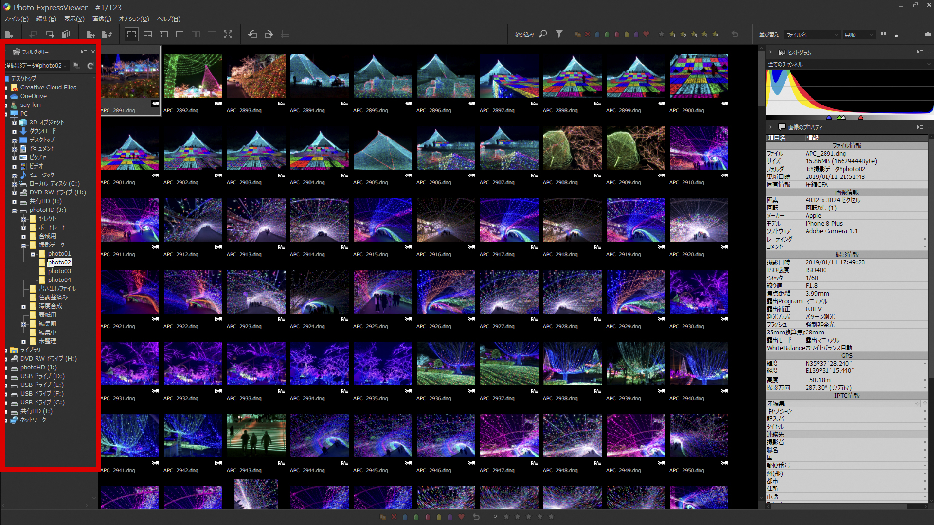This screenshot has width=934, height=525.
Task: Rotate image right with the toolbar icon
Action: coord(269,35)
